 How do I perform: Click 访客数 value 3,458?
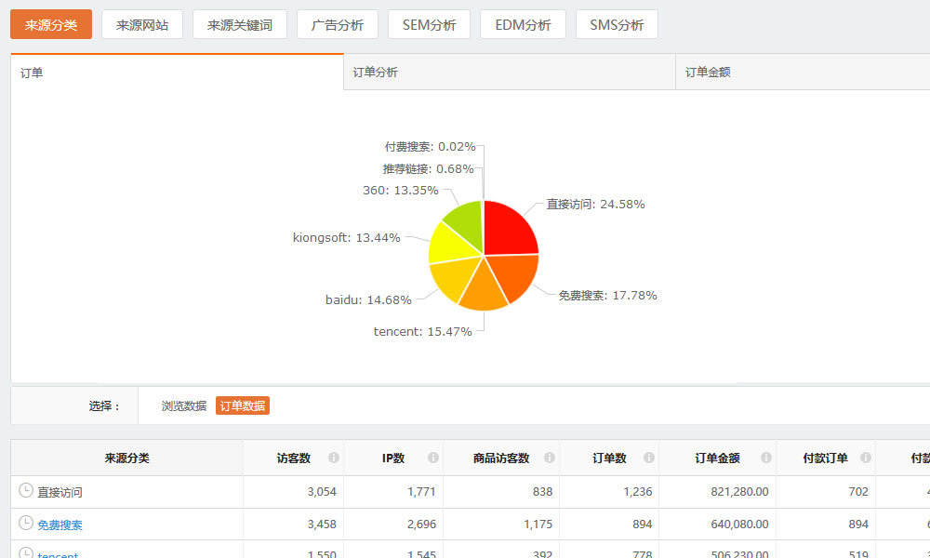pos(322,525)
